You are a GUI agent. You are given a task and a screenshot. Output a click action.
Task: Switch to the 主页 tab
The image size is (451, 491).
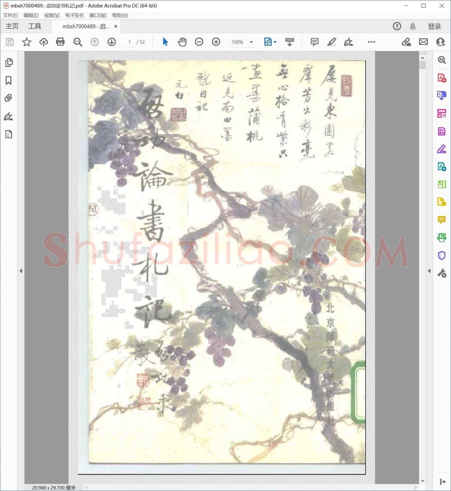[x=12, y=26]
